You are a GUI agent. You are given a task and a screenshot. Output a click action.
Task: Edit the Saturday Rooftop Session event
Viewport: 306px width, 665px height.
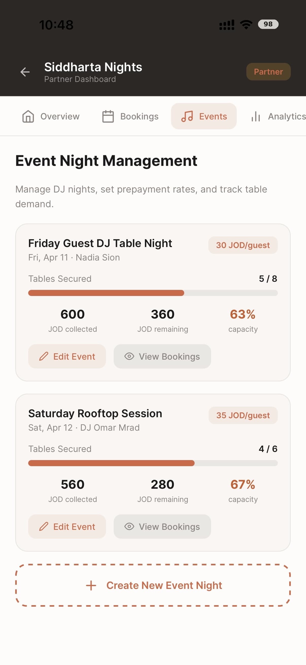tap(67, 526)
